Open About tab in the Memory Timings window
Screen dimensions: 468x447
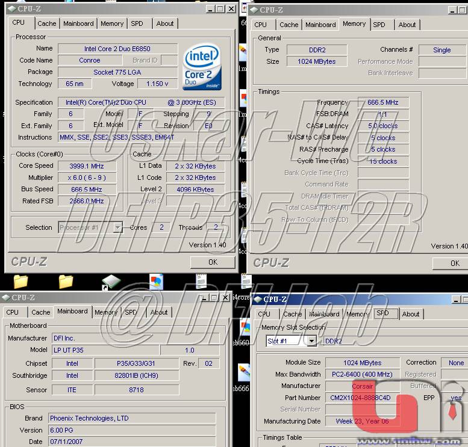point(407,25)
